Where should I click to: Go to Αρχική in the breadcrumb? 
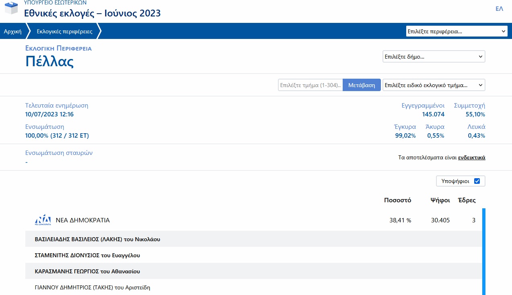coord(12,31)
